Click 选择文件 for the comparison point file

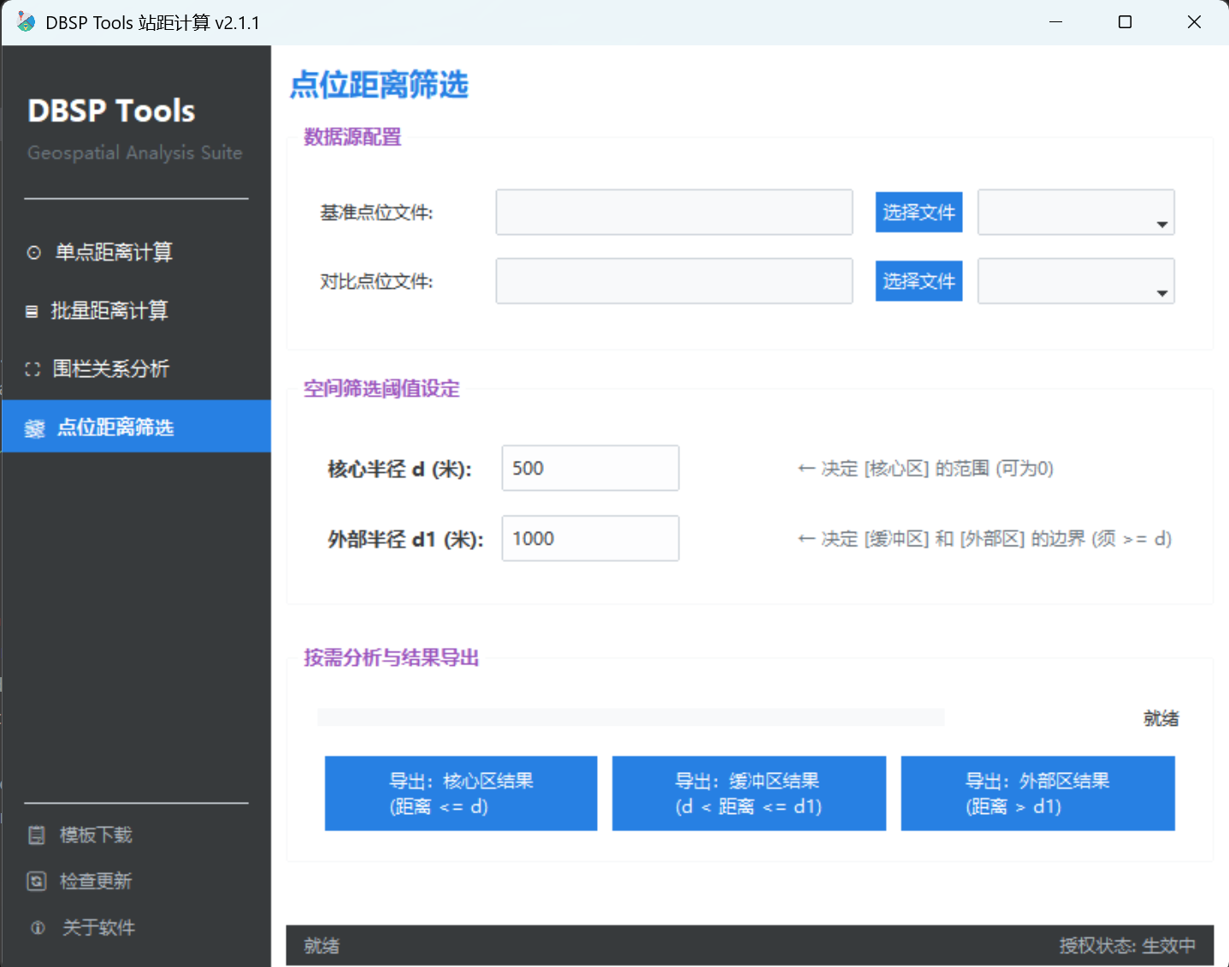click(x=919, y=280)
